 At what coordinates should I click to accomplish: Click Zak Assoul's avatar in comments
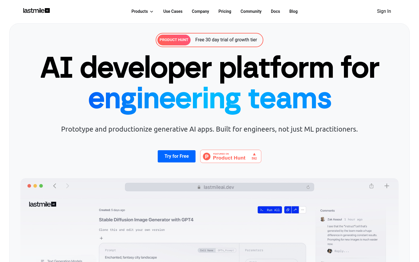[x=323, y=219]
